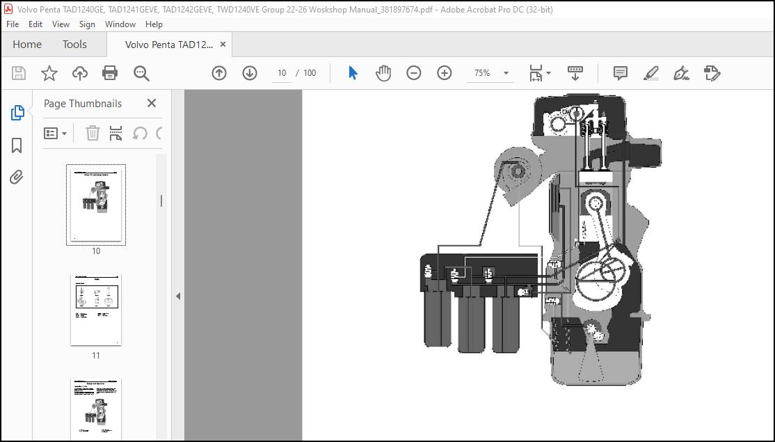Screen dimensions: 775x442
Task: Click the thumbnails panel scrollbar handle
Action: 161,200
